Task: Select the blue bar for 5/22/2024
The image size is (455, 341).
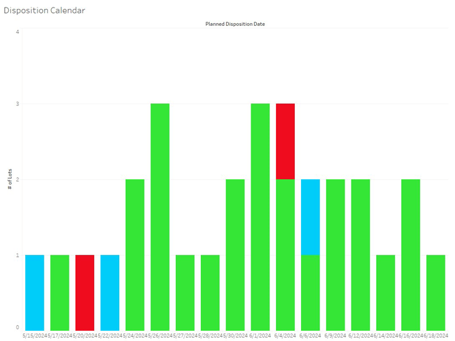Action: click(110, 293)
